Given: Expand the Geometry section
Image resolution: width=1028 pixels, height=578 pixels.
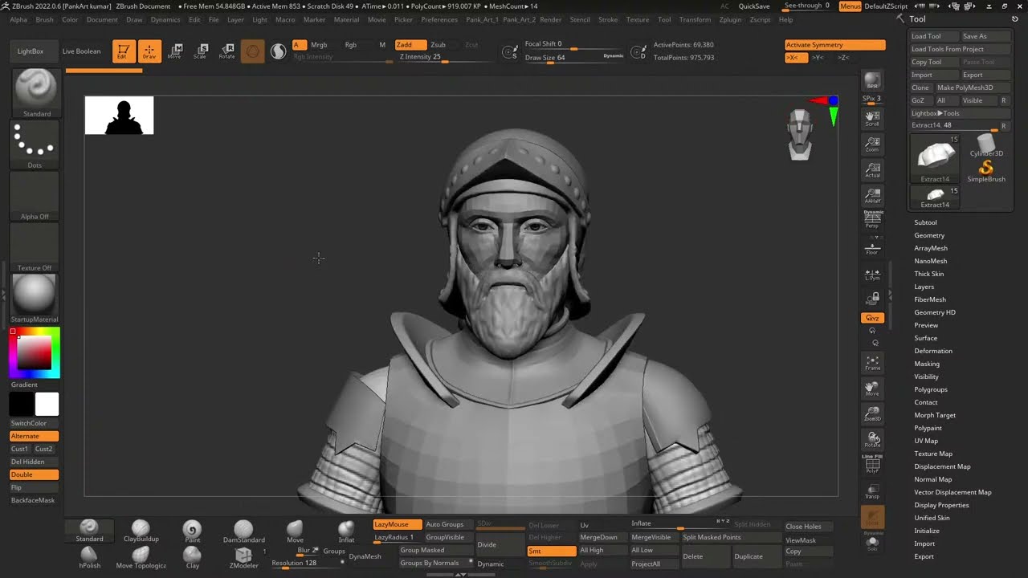Looking at the screenshot, I should [929, 235].
